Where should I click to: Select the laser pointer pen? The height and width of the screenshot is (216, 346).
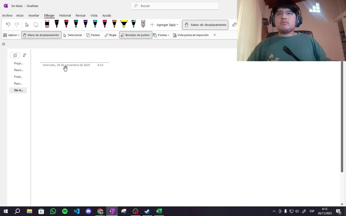click(x=143, y=24)
